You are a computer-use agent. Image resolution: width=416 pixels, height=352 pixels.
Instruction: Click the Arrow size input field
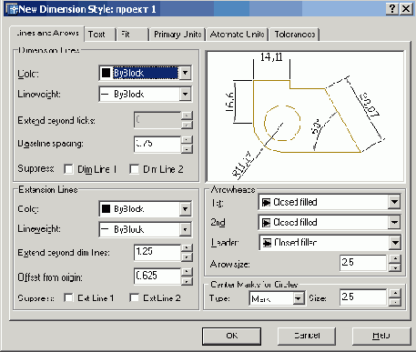click(x=363, y=263)
